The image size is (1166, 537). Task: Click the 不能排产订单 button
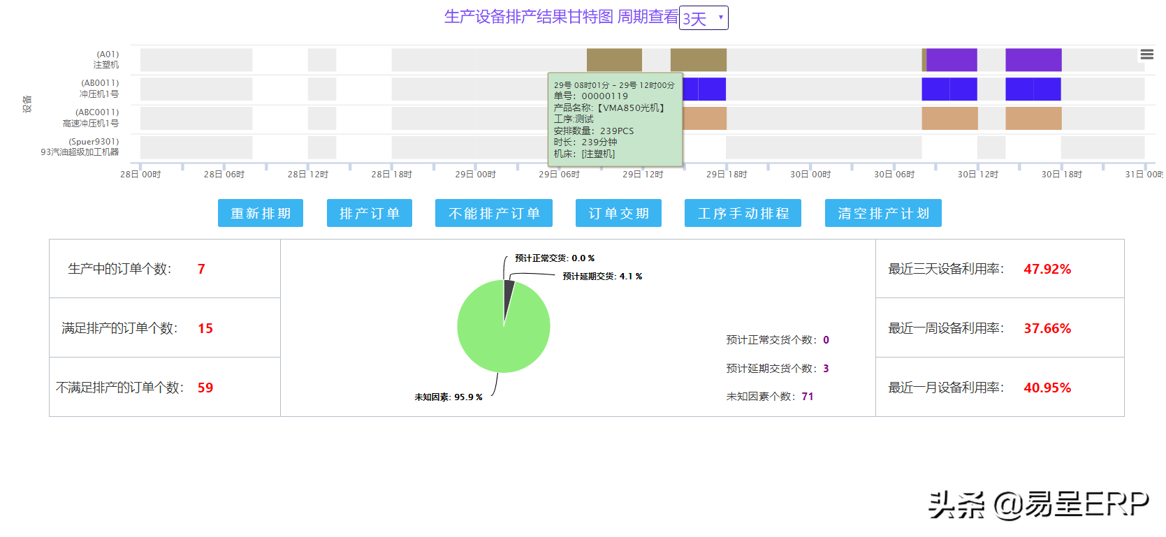click(x=494, y=213)
